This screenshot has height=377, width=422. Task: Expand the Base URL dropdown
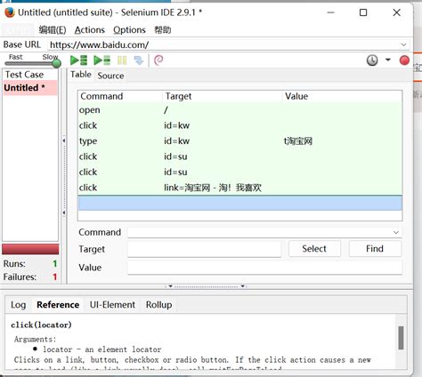[x=403, y=44]
